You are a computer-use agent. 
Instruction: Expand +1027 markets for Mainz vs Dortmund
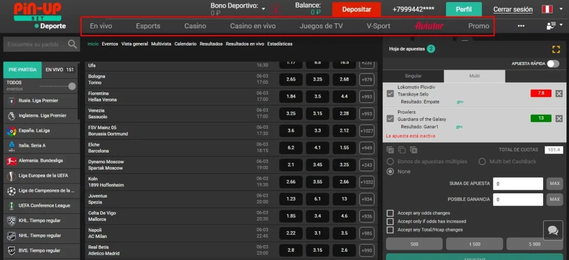pyautogui.click(x=367, y=131)
